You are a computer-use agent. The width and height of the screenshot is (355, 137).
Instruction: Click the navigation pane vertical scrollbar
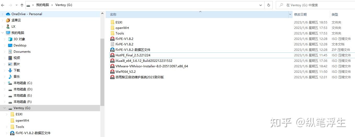tap(102, 72)
